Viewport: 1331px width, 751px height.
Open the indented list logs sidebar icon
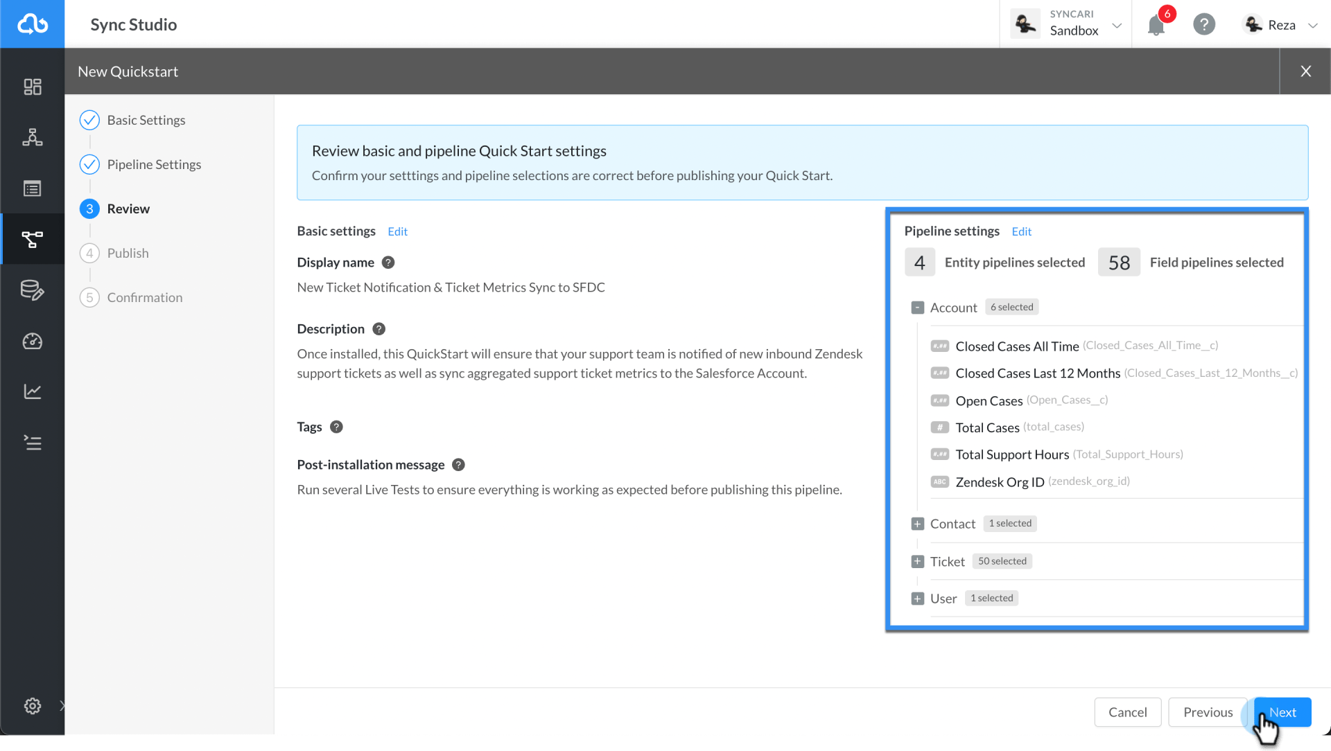(32, 442)
